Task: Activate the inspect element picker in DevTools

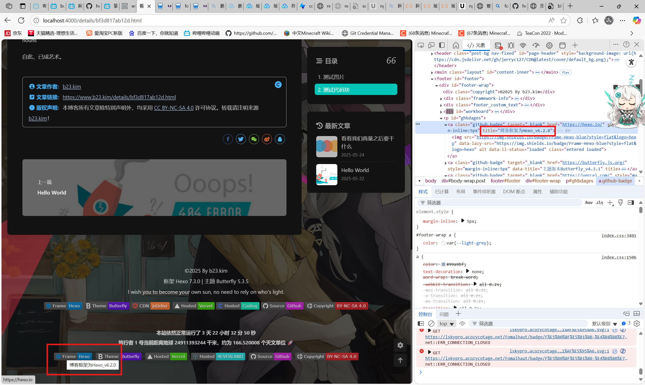Action: click(421, 45)
